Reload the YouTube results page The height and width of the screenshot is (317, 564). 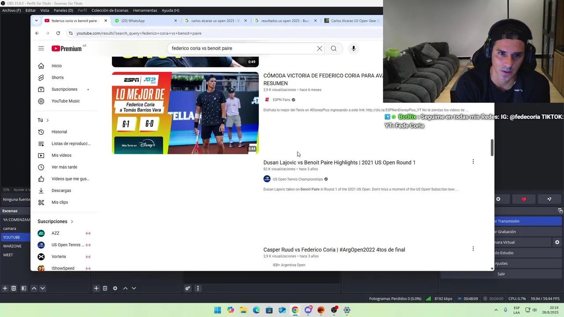click(58, 33)
